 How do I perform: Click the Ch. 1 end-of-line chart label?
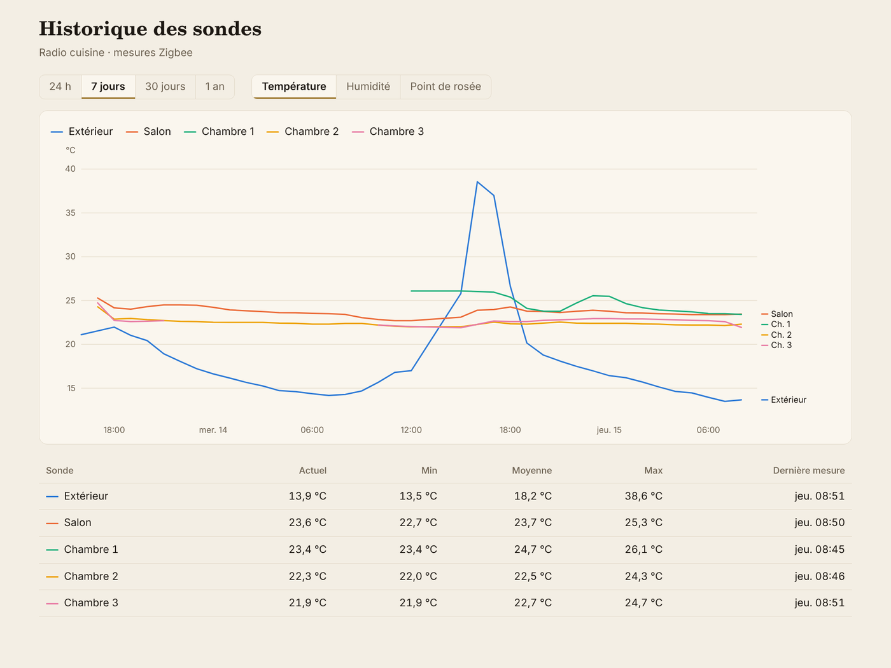(776, 324)
